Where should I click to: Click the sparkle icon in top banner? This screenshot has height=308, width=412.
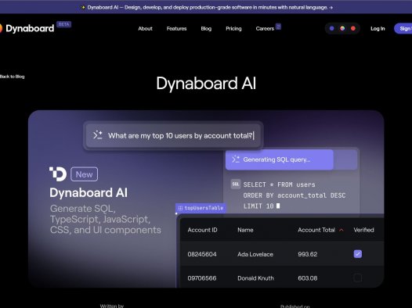coord(83,7)
